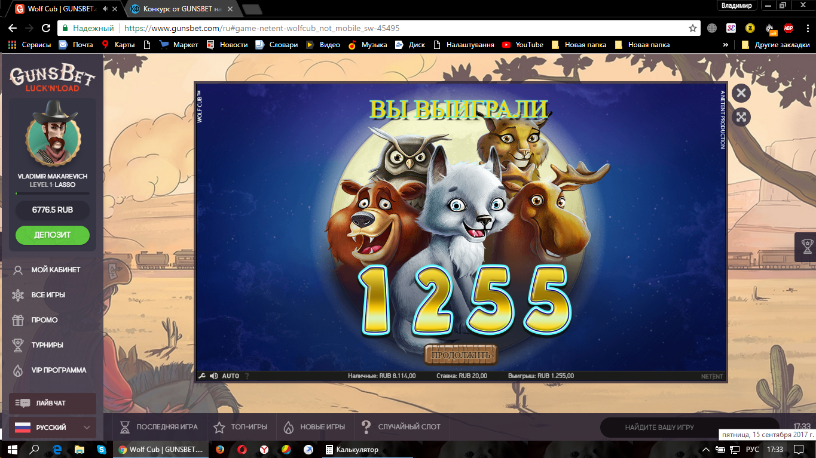Open the game help question mark
The height and width of the screenshot is (458, 816).
tap(247, 376)
